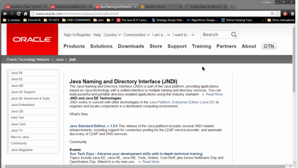Open the Downloads menu
The width and height of the screenshot is (298, 168).
[131, 46]
